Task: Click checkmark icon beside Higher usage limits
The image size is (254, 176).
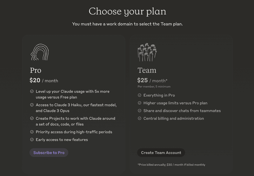Action: point(139,103)
